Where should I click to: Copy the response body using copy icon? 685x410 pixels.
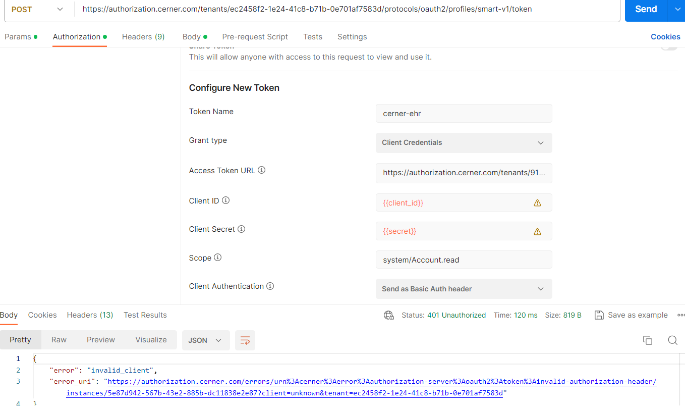click(648, 340)
